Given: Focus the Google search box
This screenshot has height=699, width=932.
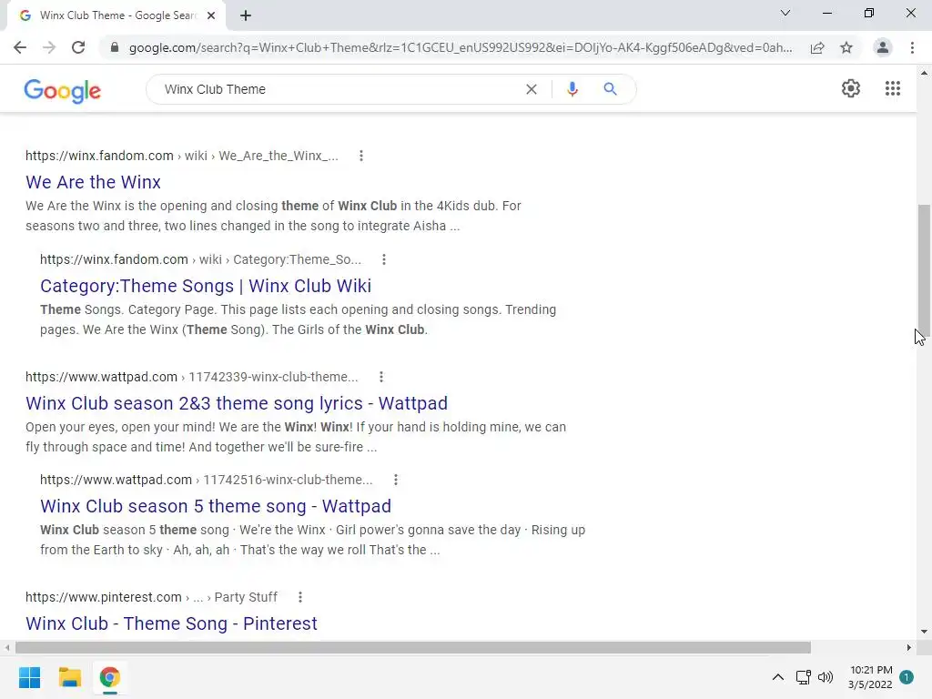Looking at the screenshot, I should 339,89.
